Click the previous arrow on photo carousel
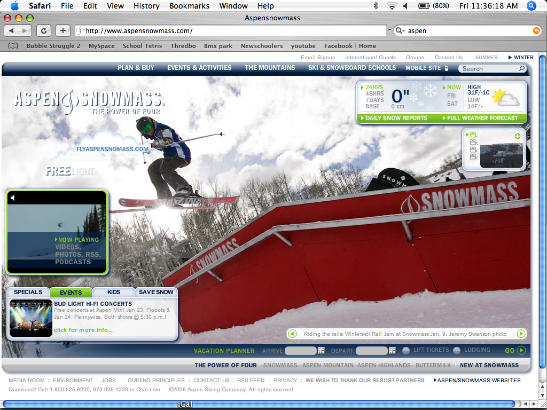Viewport: 547px width, 410px height. pyautogui.click(x=292, y=333)
